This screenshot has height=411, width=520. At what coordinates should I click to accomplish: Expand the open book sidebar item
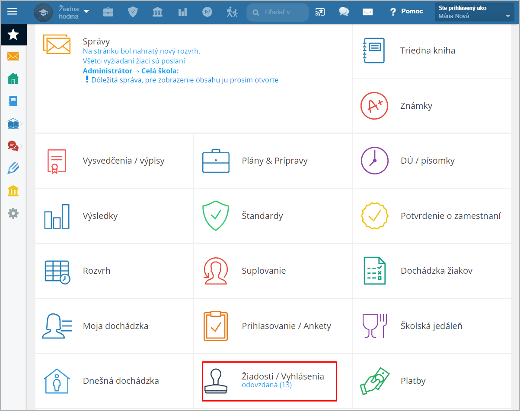point(13,124)
